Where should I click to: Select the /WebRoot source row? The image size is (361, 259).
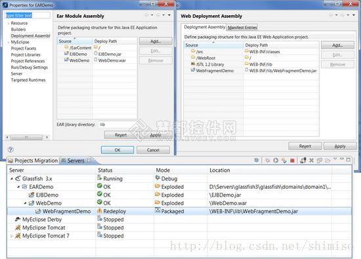tap(205, 58)
